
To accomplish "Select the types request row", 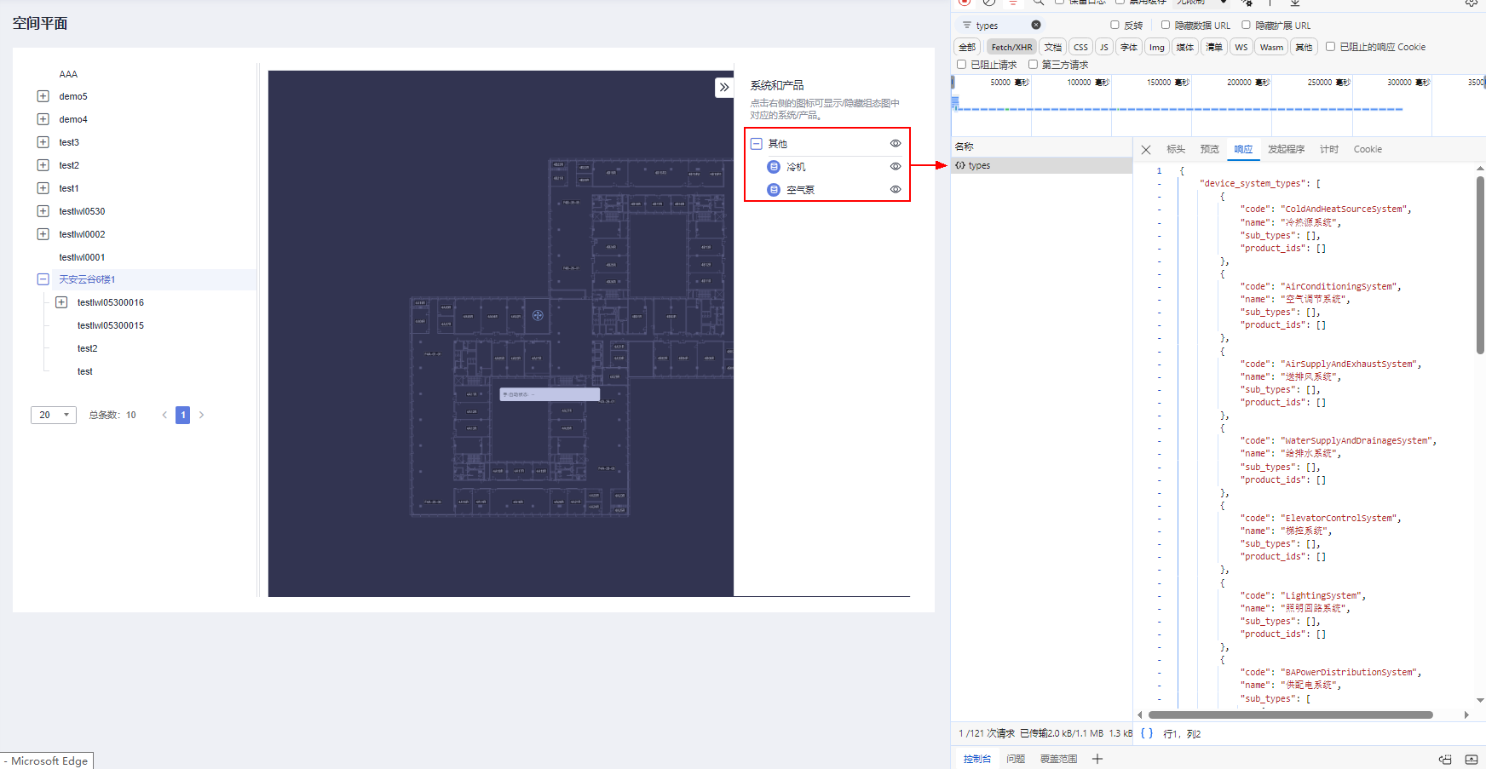I will (1041, 165).
